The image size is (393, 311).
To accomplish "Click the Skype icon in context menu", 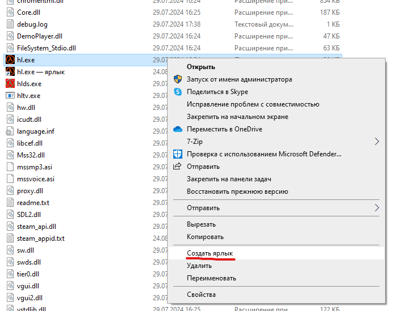I will pyautogui.click(x=178, y=92).
